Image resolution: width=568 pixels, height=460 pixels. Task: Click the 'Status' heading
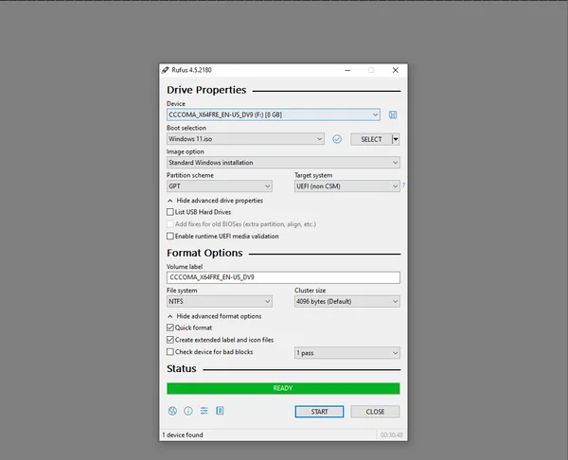point(182,369)
